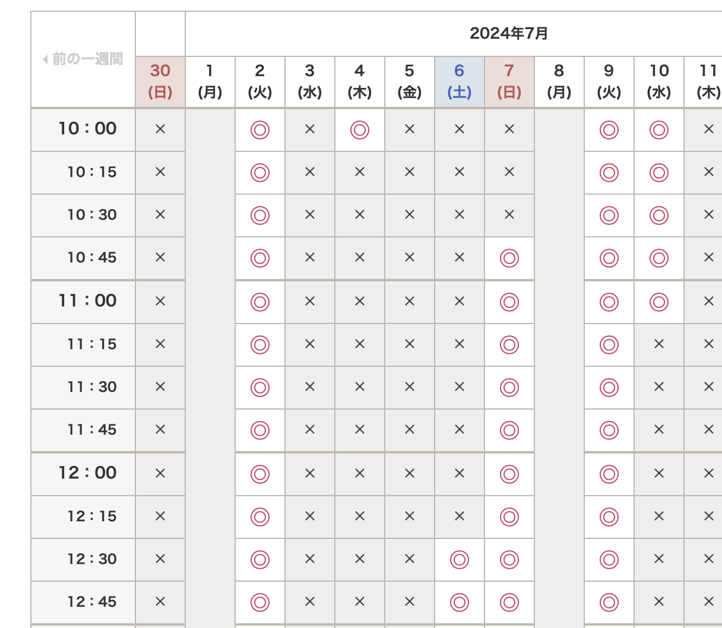The width and height of the screenshot is (722, 628).
Task: Select the 10:00 availability circle for Thursday July 4
Action: coord(360,129)
